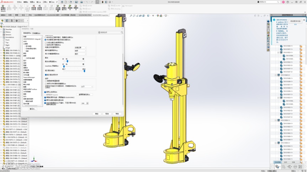
Task: Expand the Favorites folder in feature tree
Action: coord(1,29)
